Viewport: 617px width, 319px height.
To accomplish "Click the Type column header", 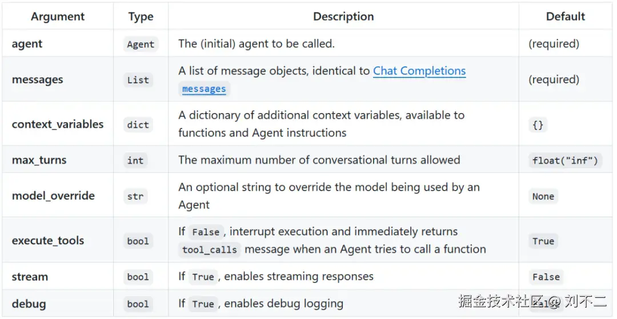I will click(141, 17).
